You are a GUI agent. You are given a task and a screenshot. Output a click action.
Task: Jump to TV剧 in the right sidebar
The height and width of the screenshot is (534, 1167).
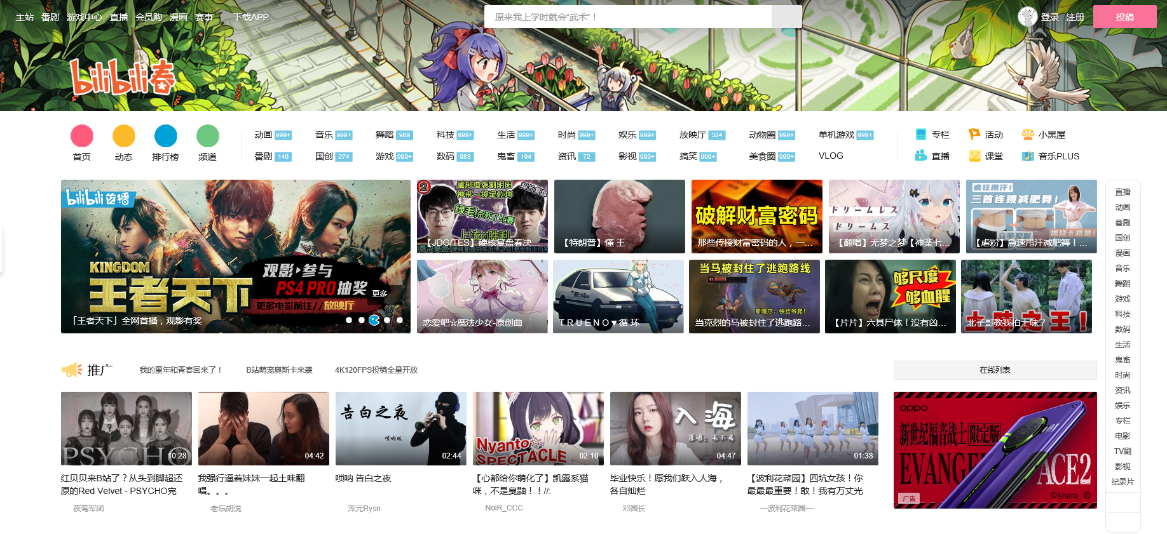[1123, 451]
